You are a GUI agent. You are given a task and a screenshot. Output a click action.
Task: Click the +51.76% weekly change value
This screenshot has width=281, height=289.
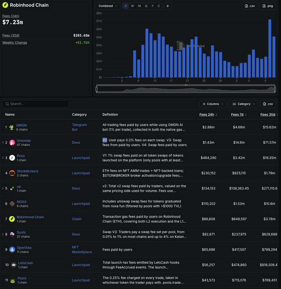(82, 42)
